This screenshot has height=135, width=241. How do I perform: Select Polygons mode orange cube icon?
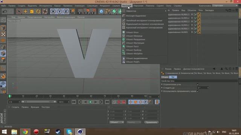[x=3, y=60]
